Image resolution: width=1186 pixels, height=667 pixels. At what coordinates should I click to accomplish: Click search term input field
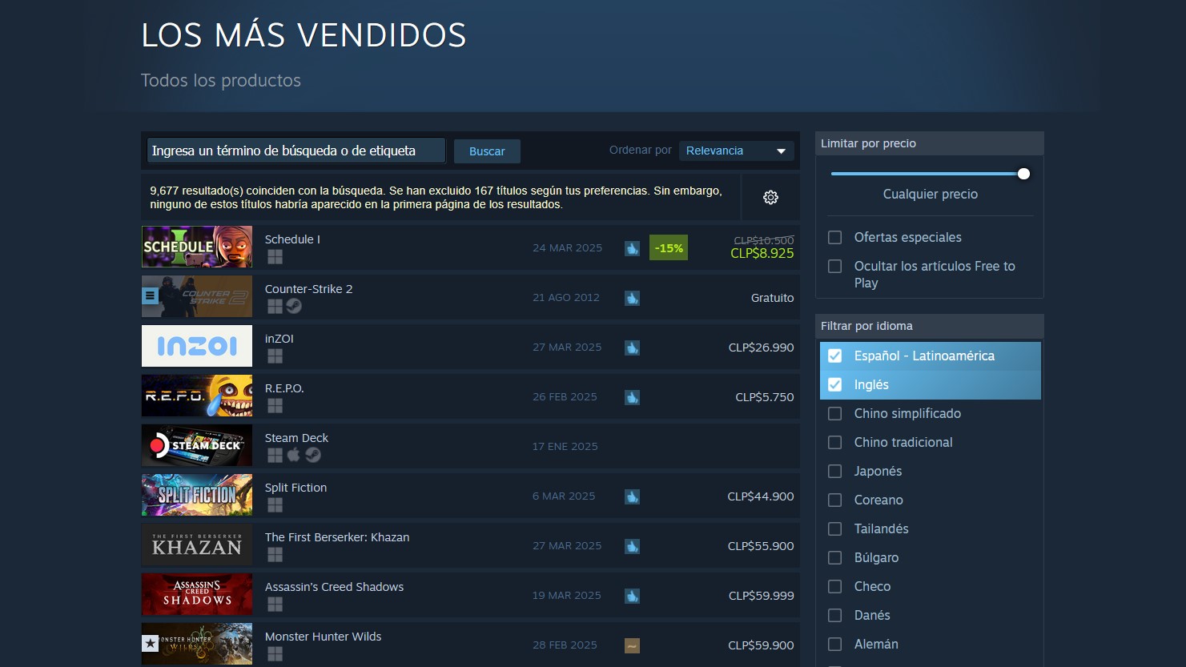[x=295, y=151]
